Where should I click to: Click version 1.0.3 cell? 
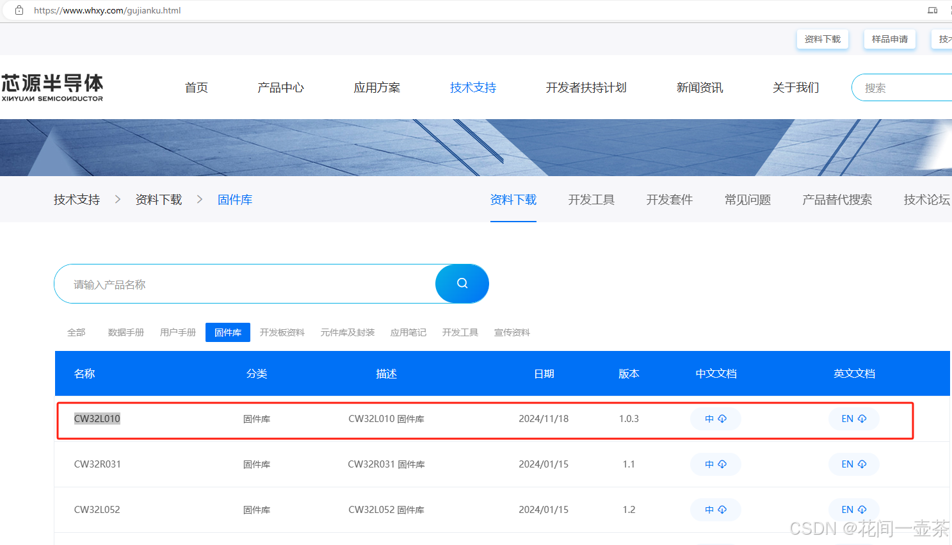629,419
